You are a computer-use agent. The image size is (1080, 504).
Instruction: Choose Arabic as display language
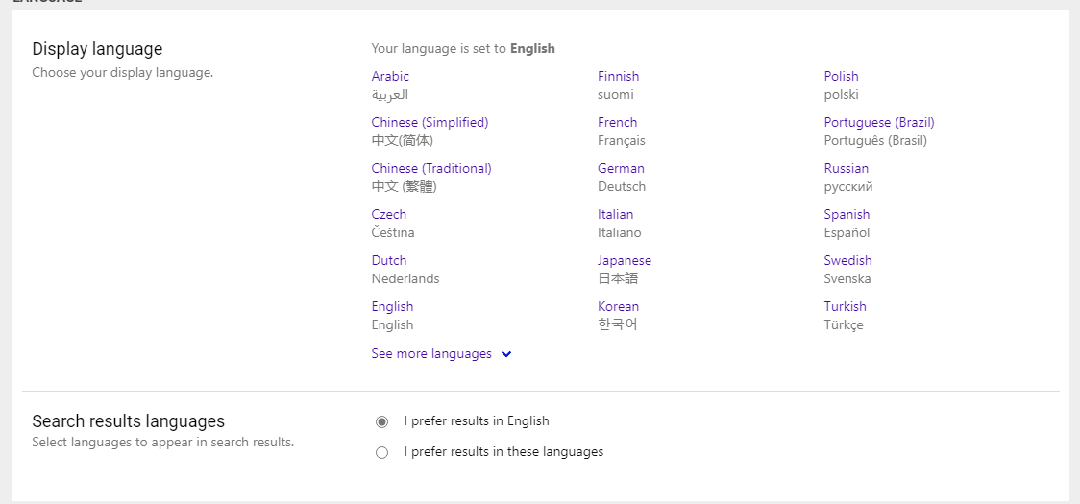click(x=390, y=77)
